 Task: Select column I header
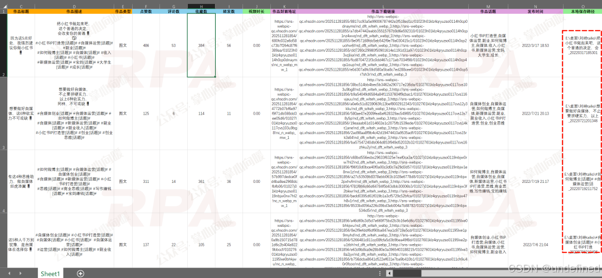pyautogui.click(x=229, y=7)
